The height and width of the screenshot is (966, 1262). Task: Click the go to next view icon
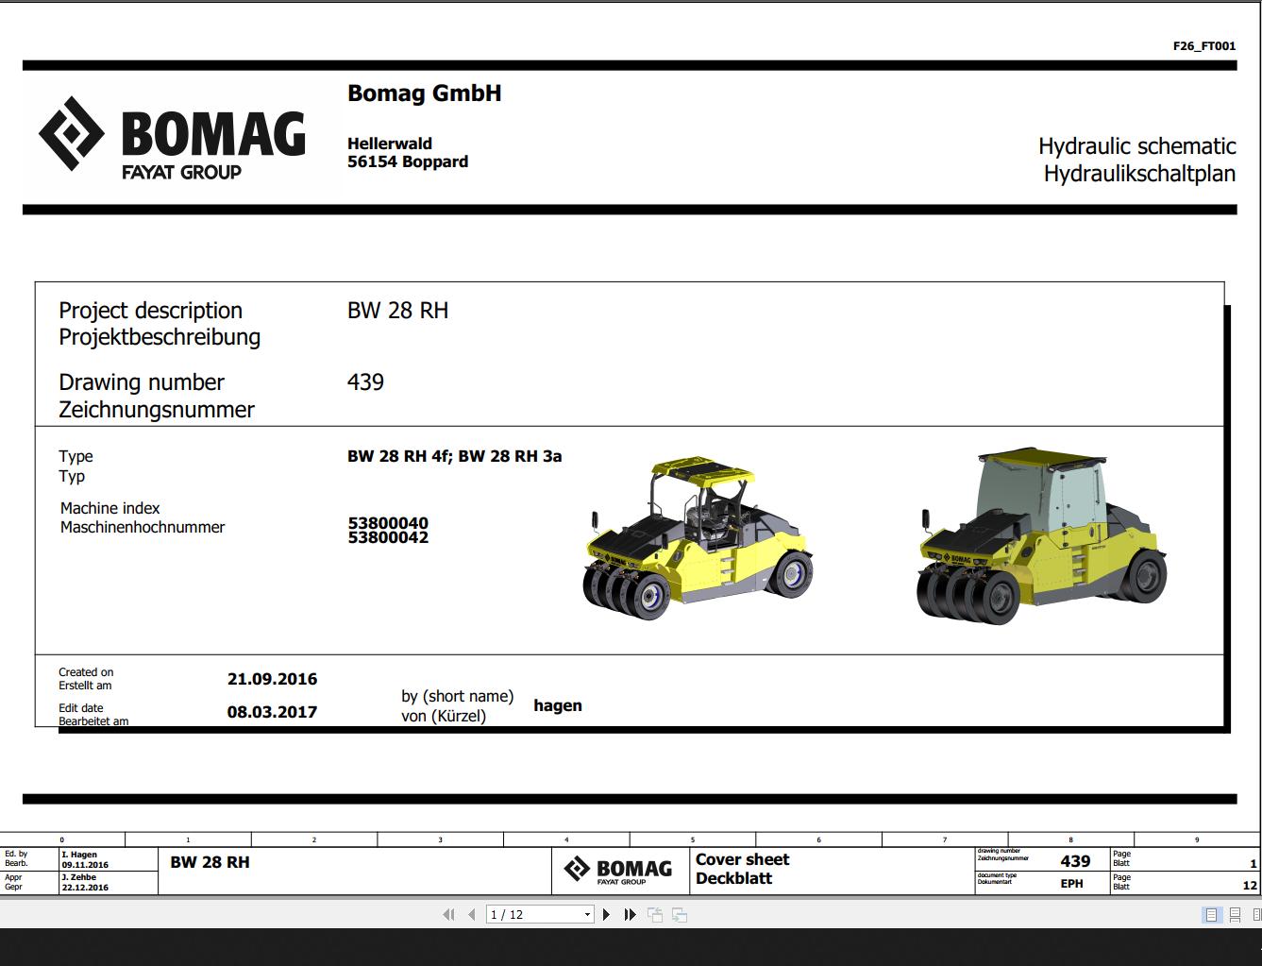[x=679, y=914]
